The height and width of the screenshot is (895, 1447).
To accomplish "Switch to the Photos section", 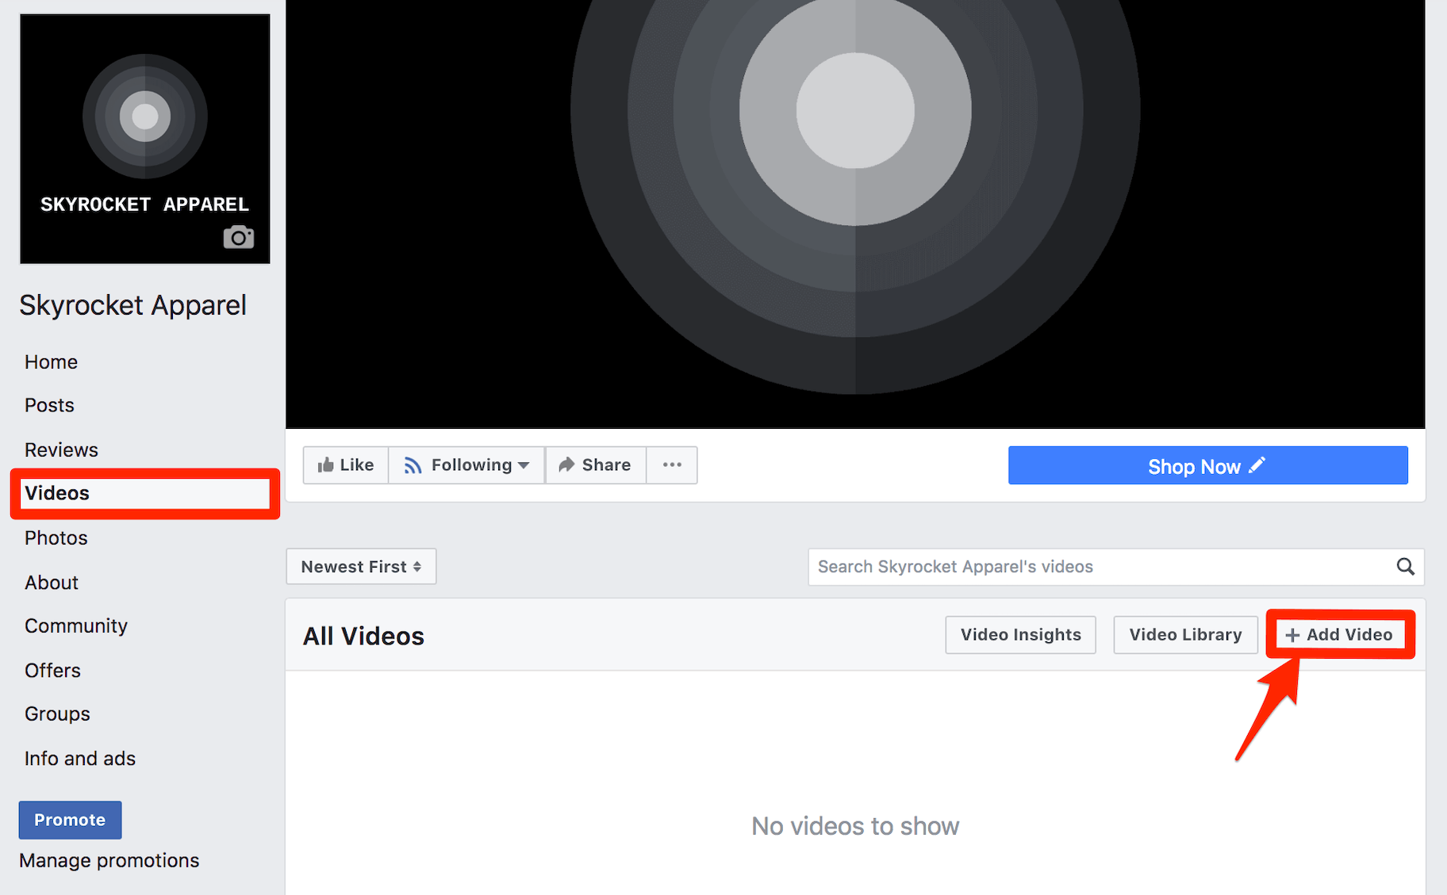I will [56, 537].
